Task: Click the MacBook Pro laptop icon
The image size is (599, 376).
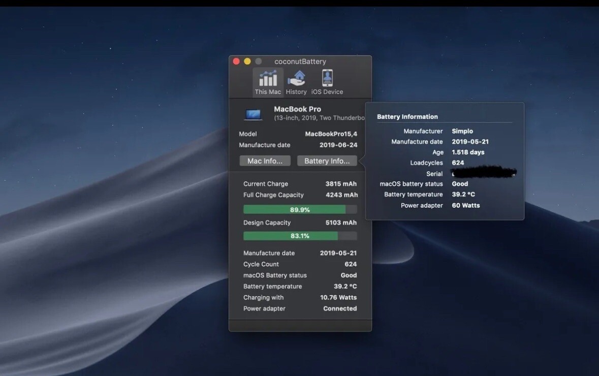Action: click(x=253, y=114)
